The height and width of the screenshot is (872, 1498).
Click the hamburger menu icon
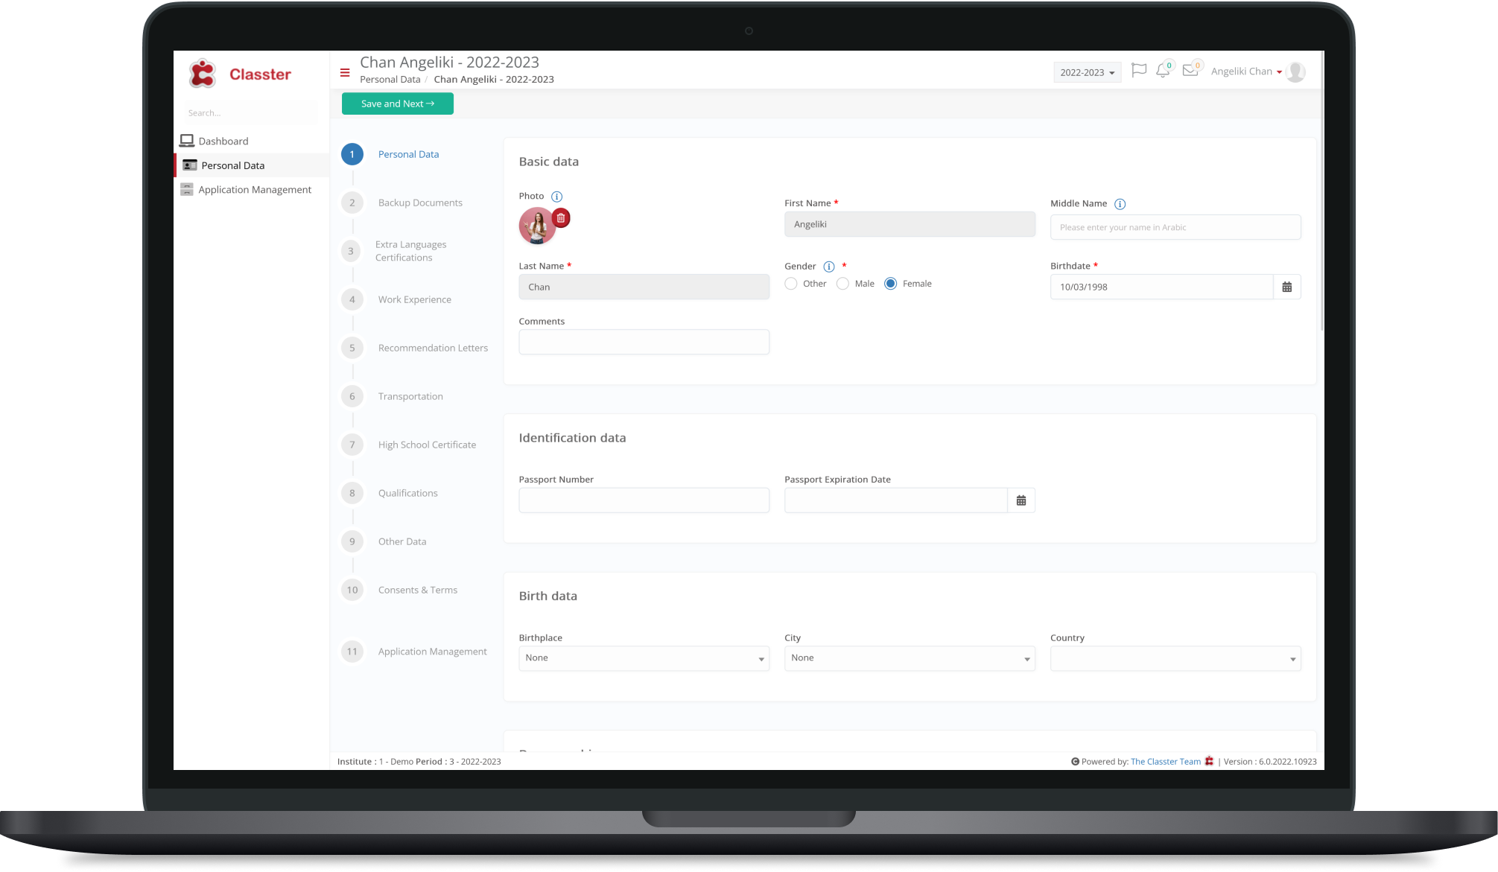[x=345, y=72]
